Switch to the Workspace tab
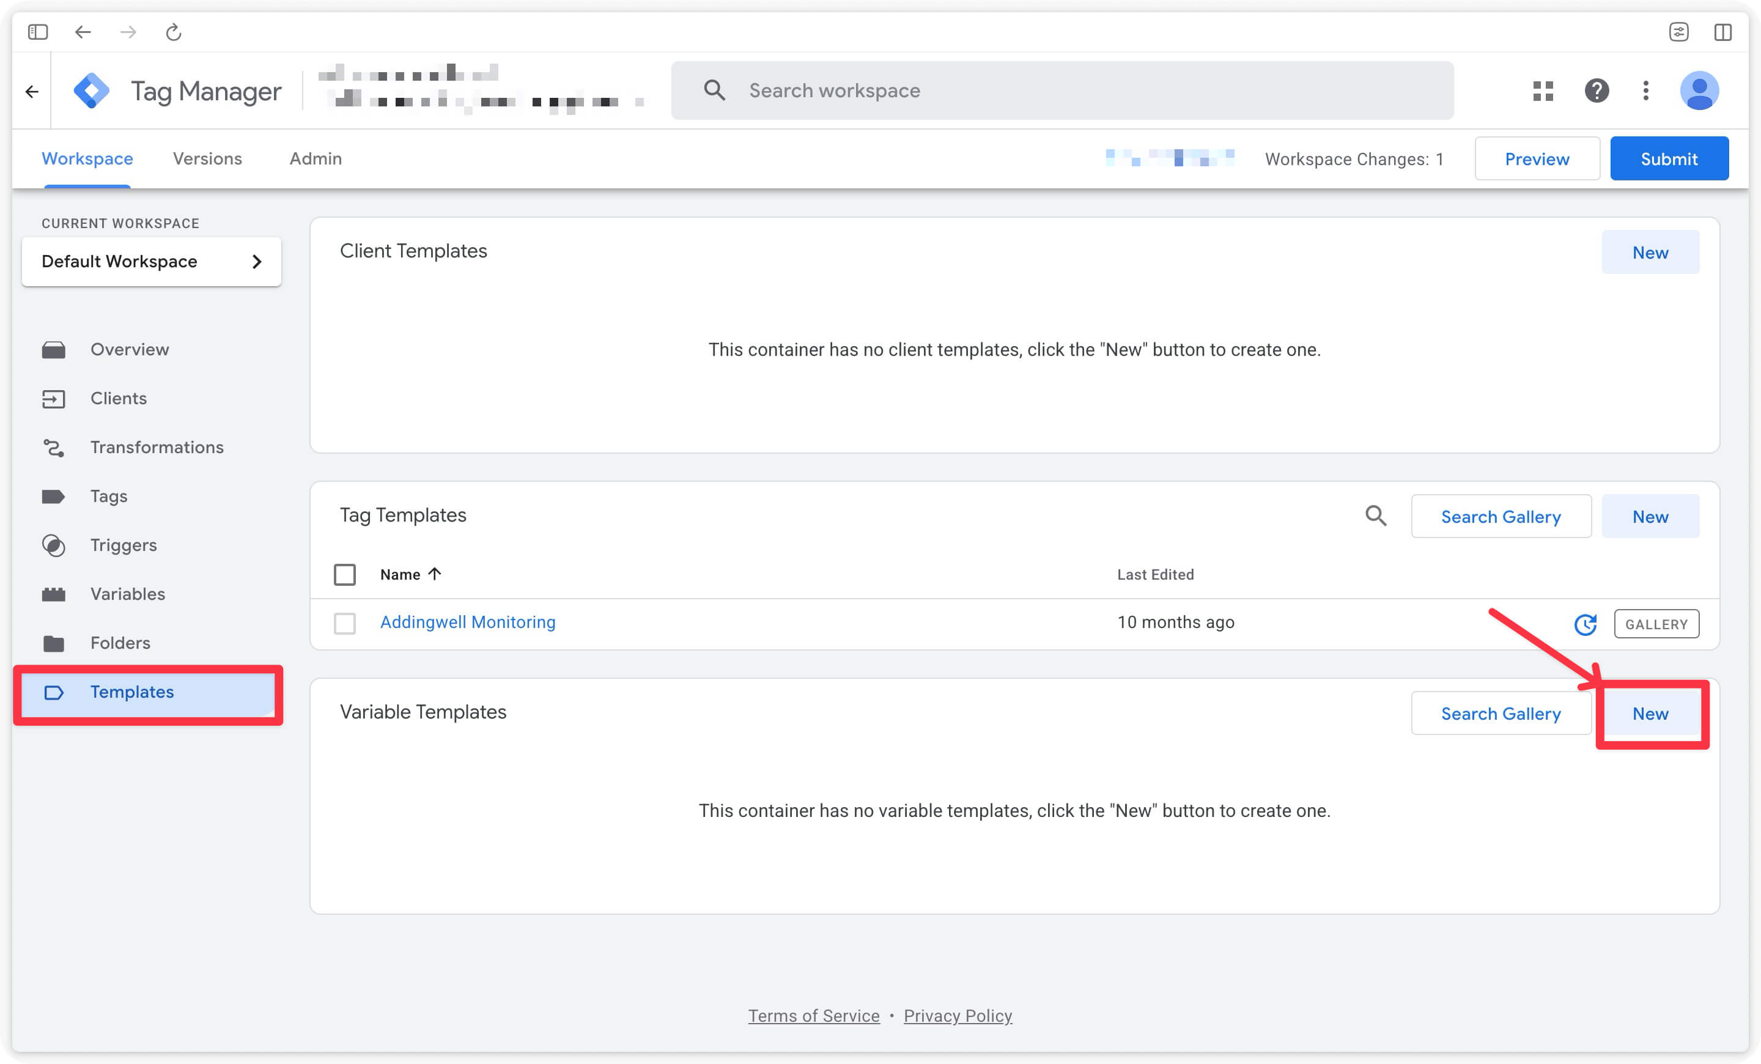Viewport: 1761px width, 1064px height. point(87,158)
